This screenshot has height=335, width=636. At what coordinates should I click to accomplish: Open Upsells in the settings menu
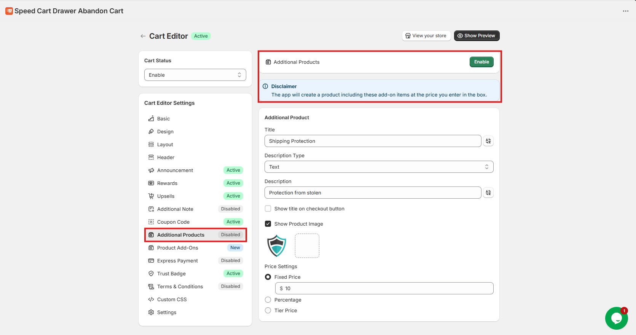click(x=166, y=196)
